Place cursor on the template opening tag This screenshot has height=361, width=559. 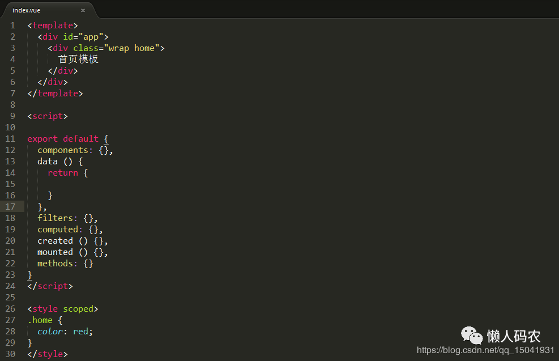(53, 25)
